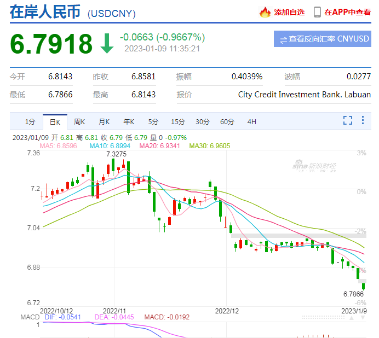Switch to the 年K chart tab

(x=129, y=121)
